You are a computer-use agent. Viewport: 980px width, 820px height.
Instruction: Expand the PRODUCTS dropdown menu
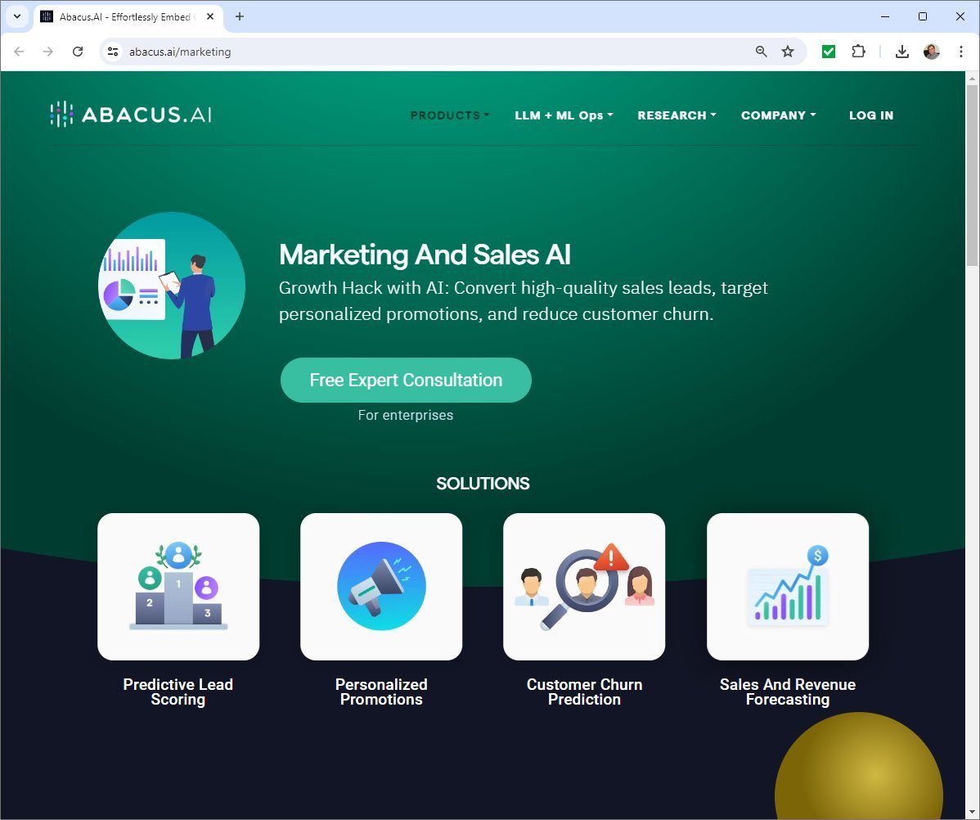[x=450, y=115]
